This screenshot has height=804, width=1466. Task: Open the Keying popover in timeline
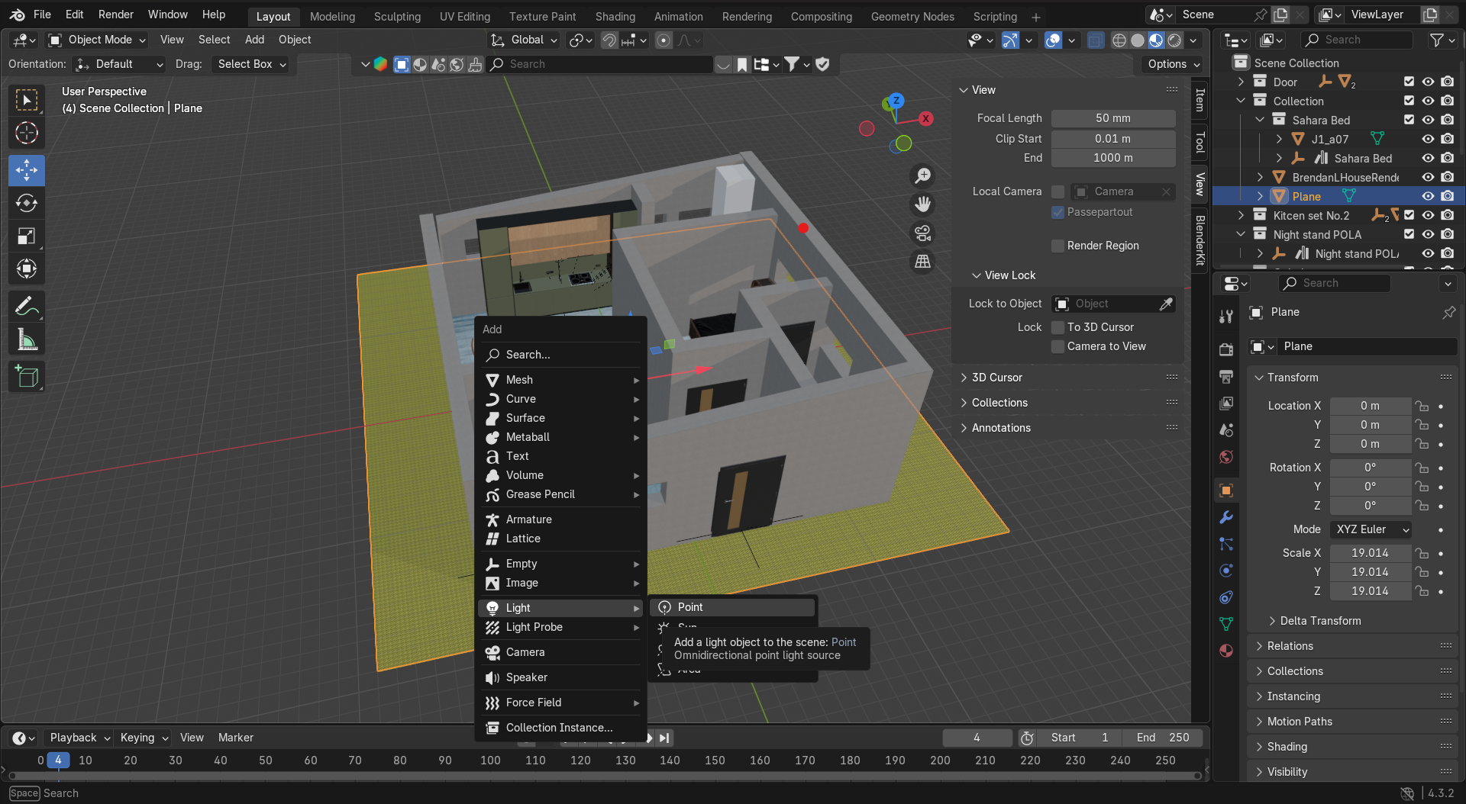[144, 738]
